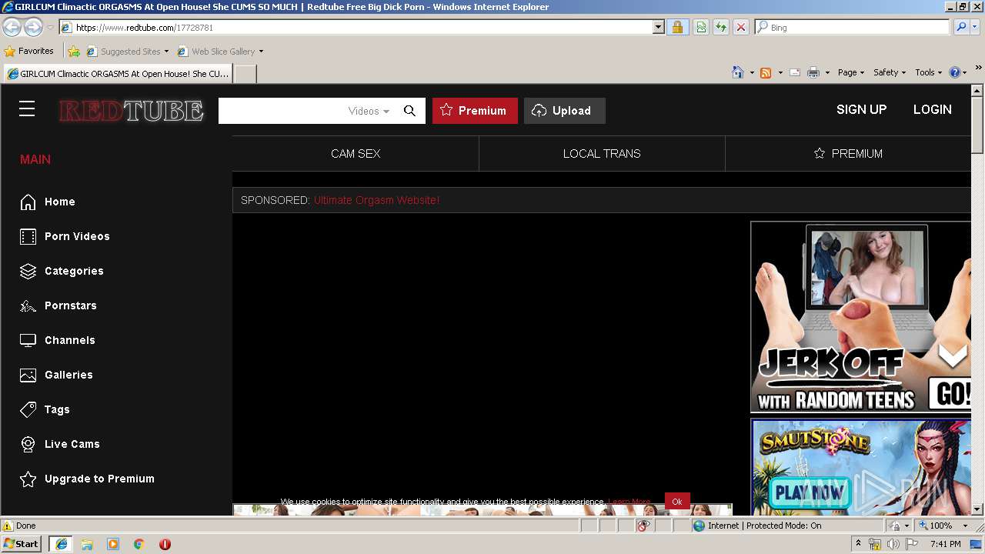Open the Galleries item in the sidebar
The image size is (985, 554).
pyautogui.click(x=56, y=375)
